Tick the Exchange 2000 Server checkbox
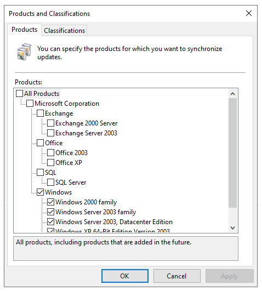The height and width of the screenshot is (291, 262). (x=50, y=123)
